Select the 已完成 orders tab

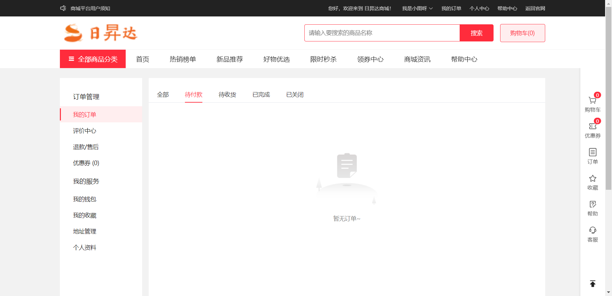click(x=261, y=95)
